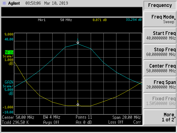Click the Tcold 296.50 K status text
Screen dimensions: 177x133
pos(15,122)
